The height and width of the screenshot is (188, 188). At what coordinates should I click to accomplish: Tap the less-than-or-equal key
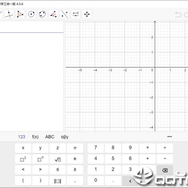pos(57,170)
